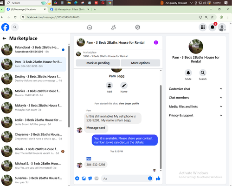Click the conversation list scrollbar
This screenshot has width=232, height=186.
(69, 86)
